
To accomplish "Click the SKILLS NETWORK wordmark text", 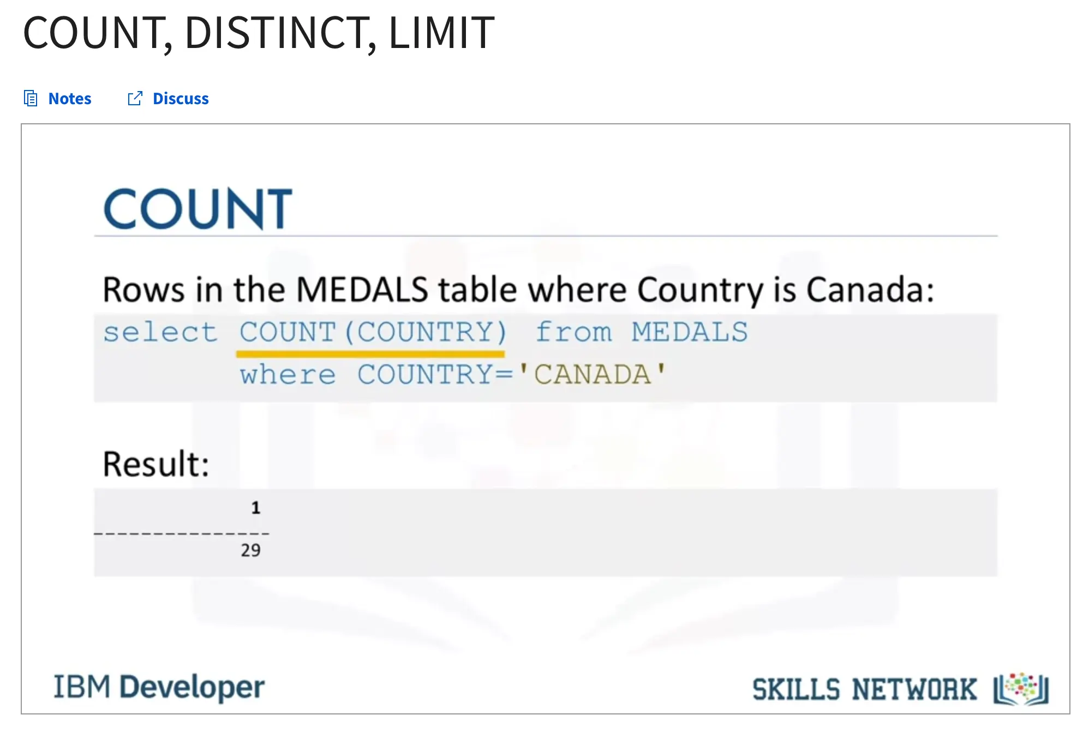I will click(x=864, y=689).
